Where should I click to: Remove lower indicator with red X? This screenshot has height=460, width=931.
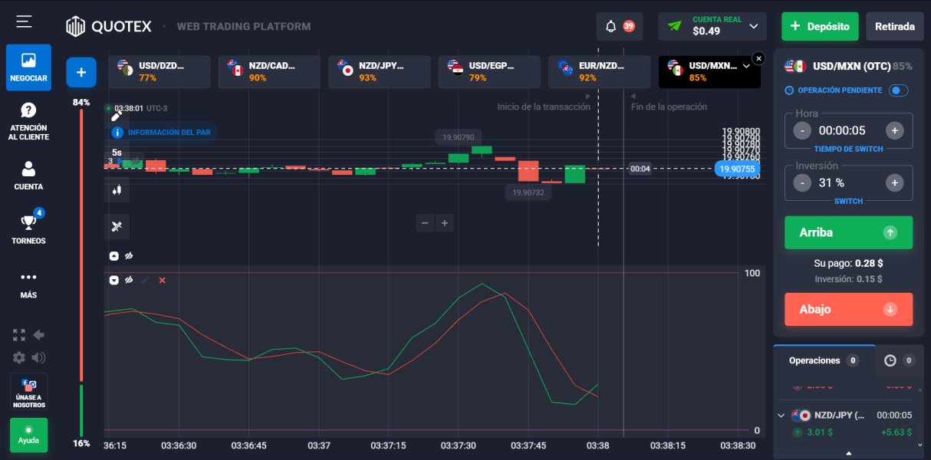162,281
